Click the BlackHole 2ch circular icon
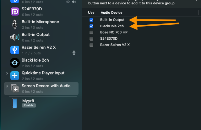The image size is (201, 130). tap(15, 63)
